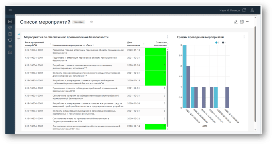Open the page-level three-dot options menu
Screen dimensions: 272x144
[x=248, y=22]
